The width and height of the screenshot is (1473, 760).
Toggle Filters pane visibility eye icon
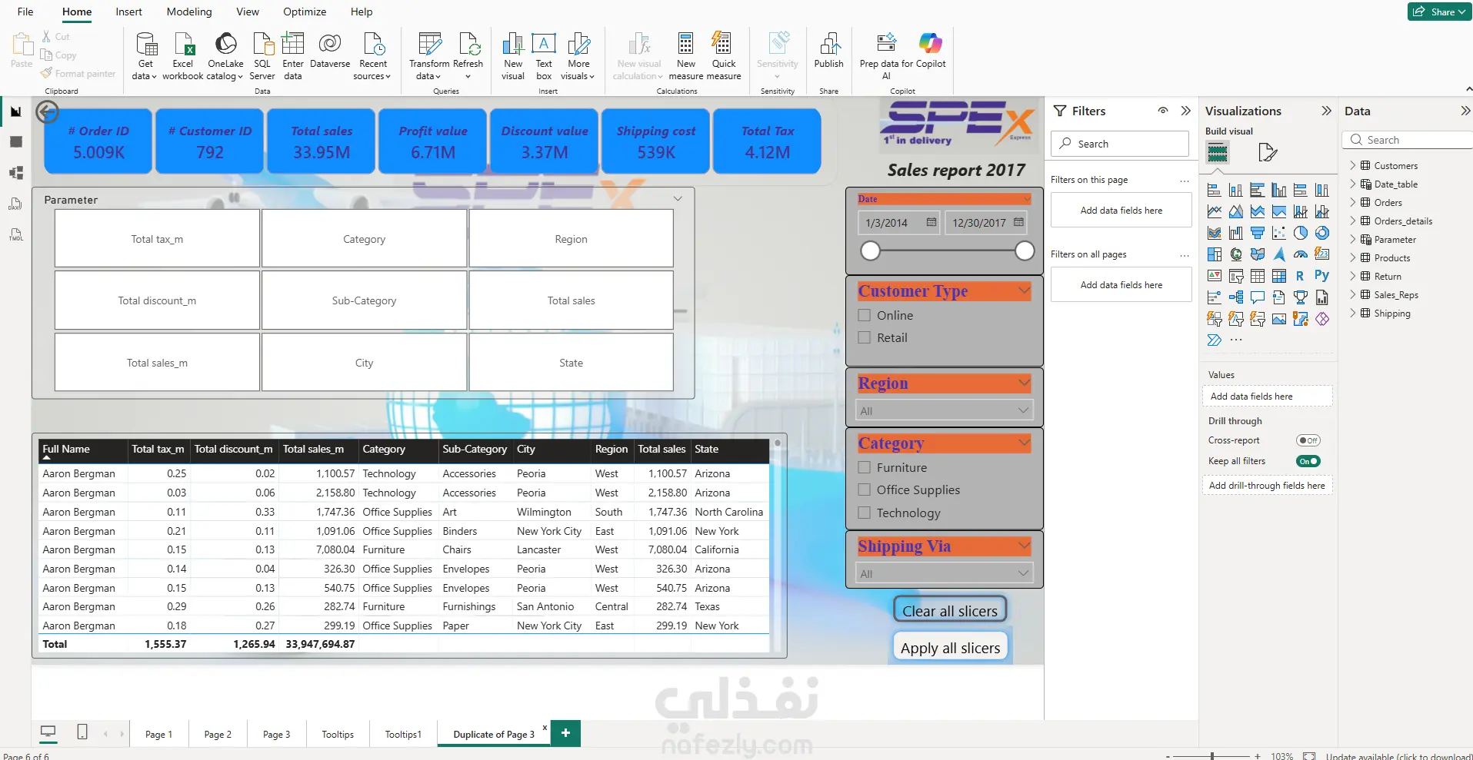click(x=1163, y=111)
